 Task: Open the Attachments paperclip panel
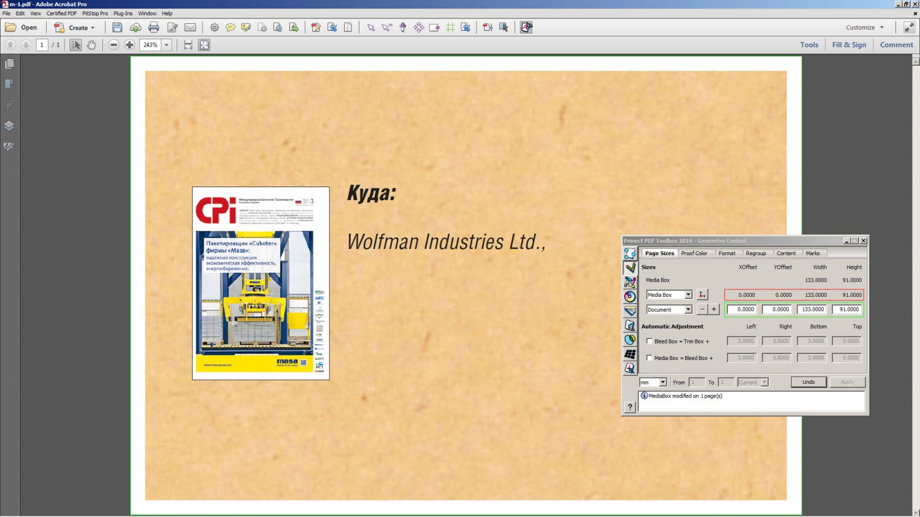pyautogui.click(x=9, y=105)
